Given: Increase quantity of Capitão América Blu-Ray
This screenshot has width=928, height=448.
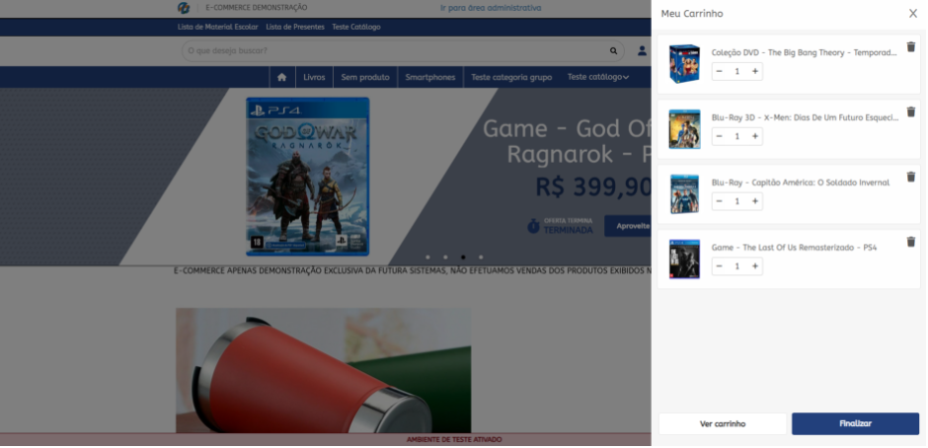Looking at the screenshot, I should (755, 201).
